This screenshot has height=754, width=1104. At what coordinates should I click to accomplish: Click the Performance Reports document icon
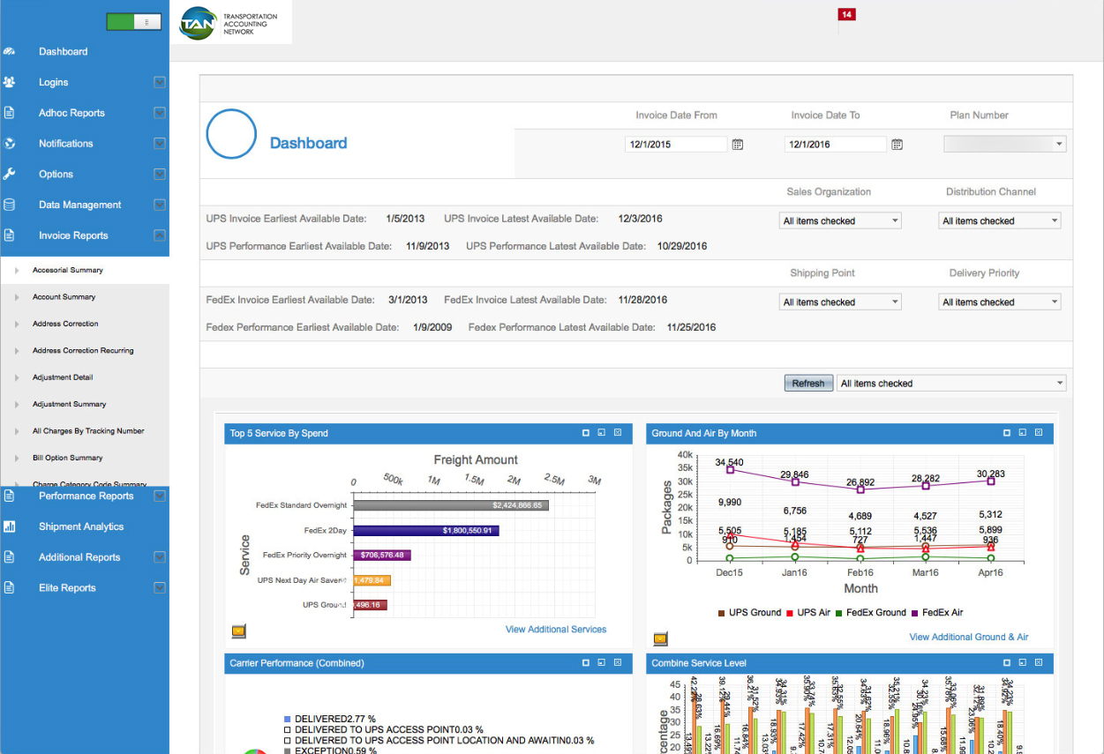point(9,496)
